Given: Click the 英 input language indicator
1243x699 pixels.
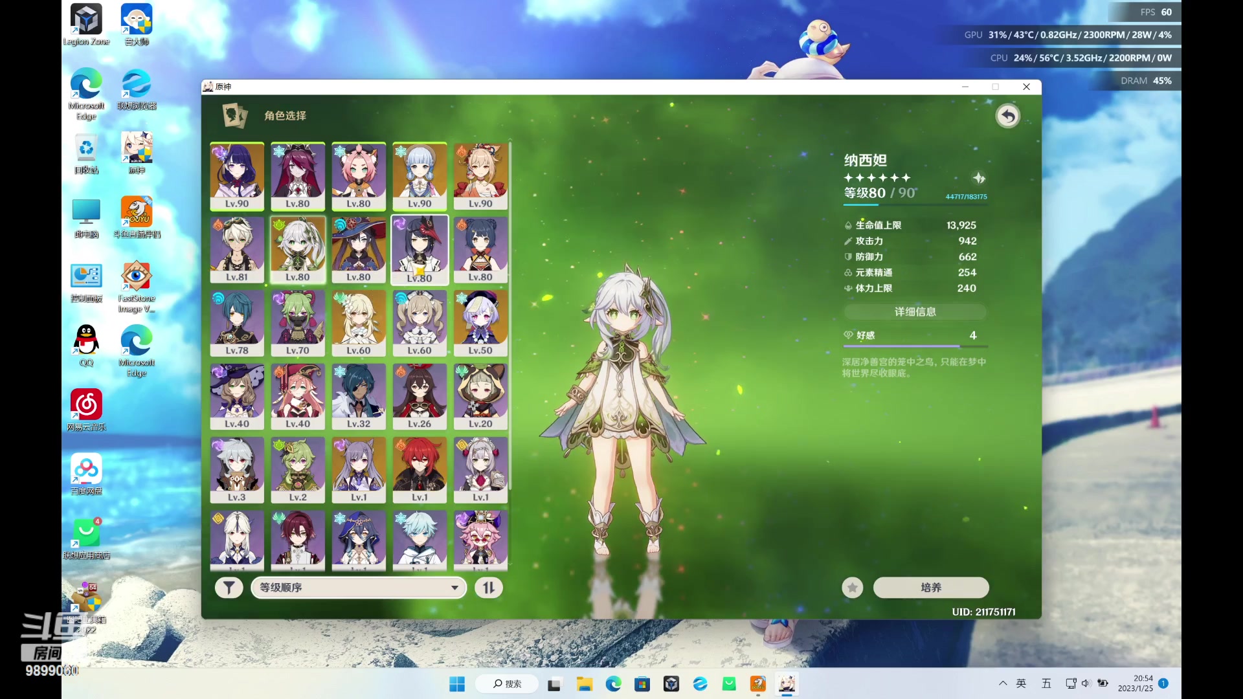Looking at the screenshot, I should pos(1022,683).
